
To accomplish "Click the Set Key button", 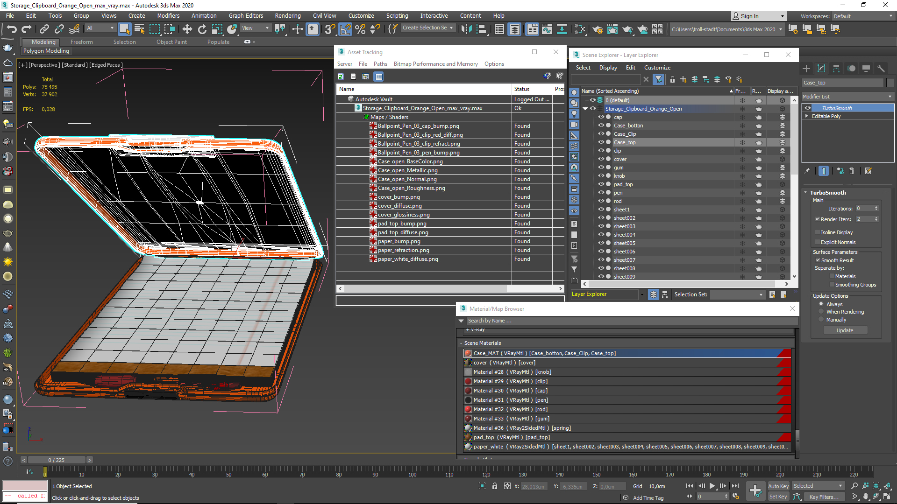I will click(x=778, y=497).
